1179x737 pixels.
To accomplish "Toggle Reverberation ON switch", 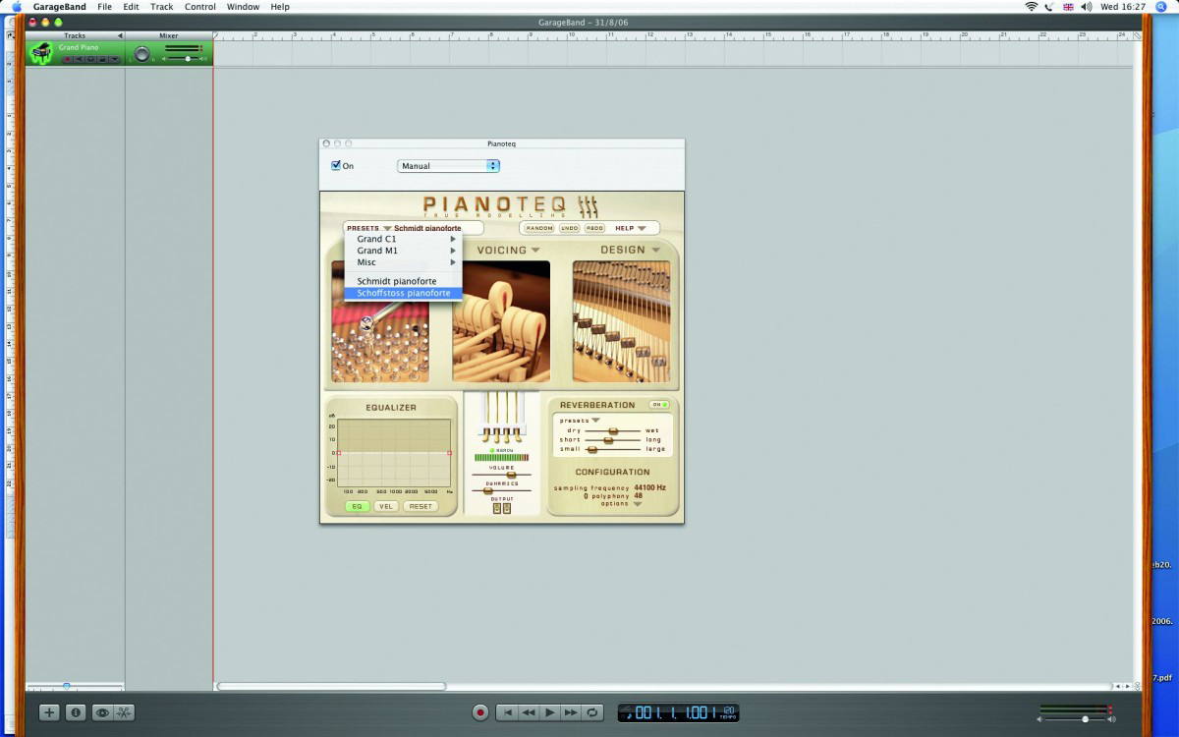I will pyautogui.click(x=658, y=405).
